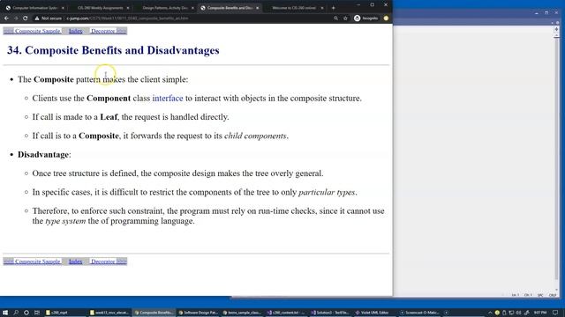Open the c260_content.txt taskbar item

tap(287, 313)
